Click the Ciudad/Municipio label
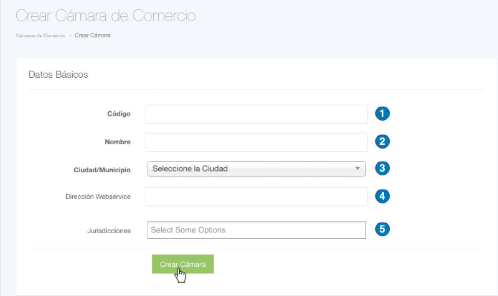This screenshot has width=498, height=296. coord(102,169)
